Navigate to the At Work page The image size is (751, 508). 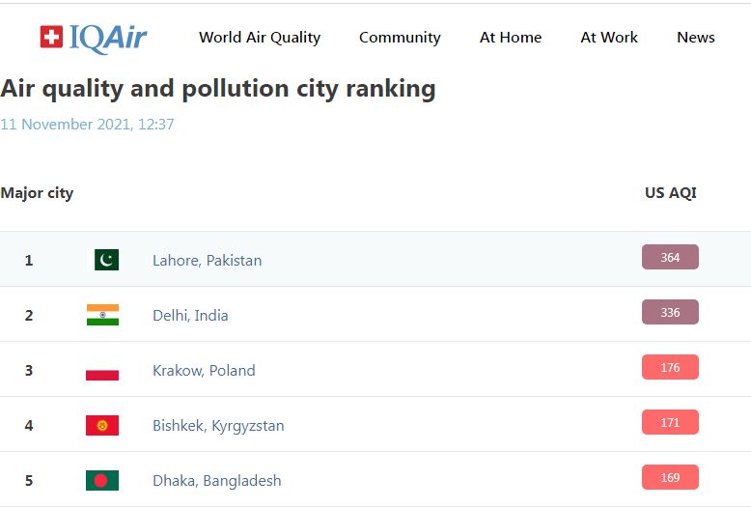coord(609,38)
